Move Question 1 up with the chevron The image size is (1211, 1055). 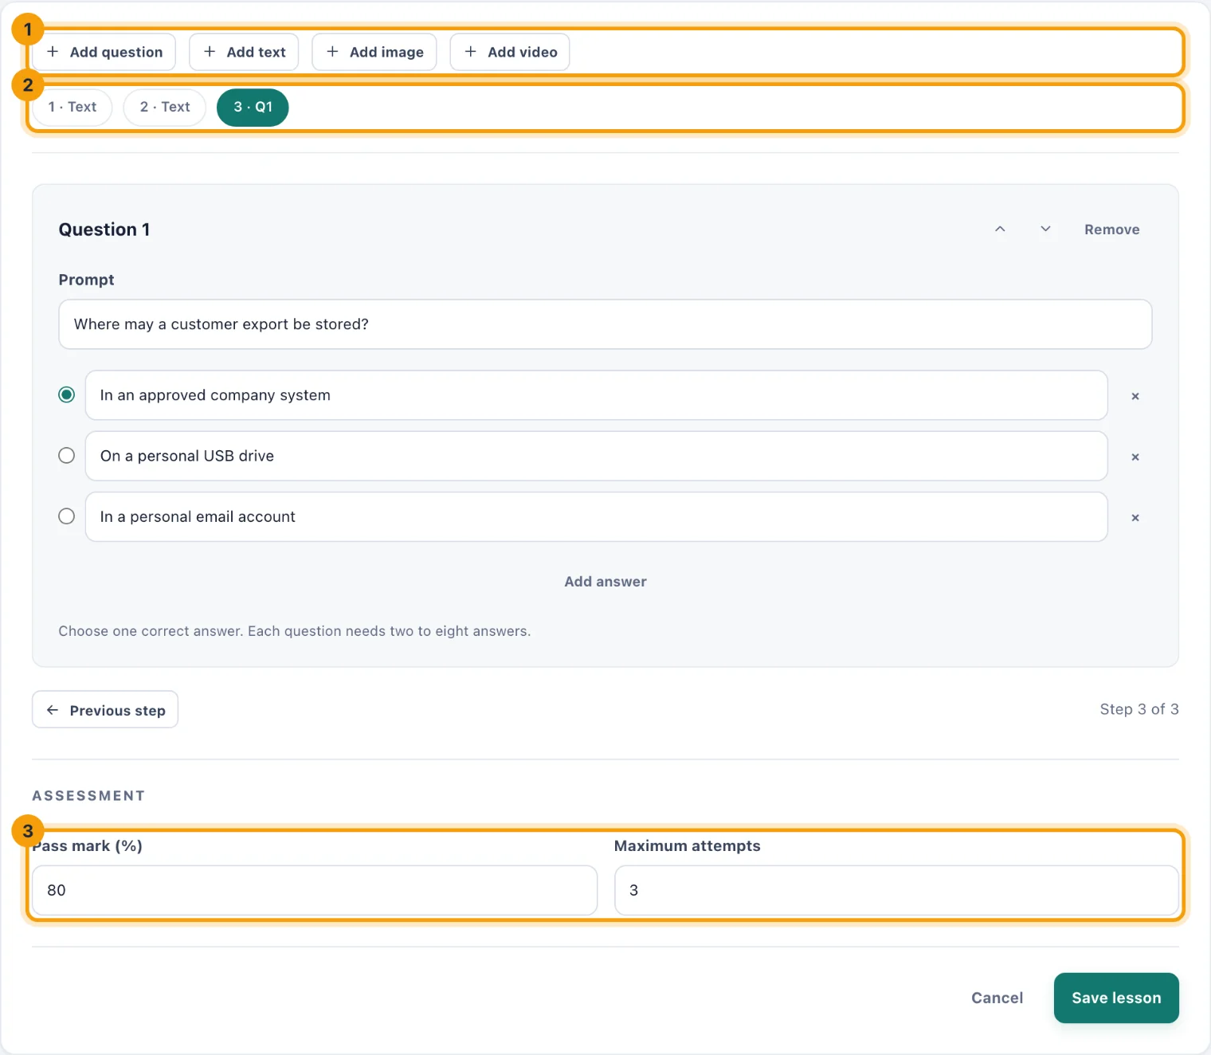point(1000,229)
